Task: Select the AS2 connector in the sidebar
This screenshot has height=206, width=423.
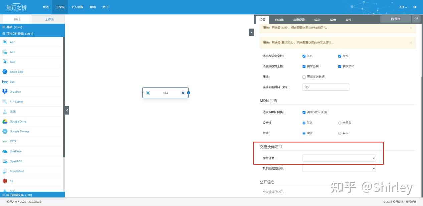Action: [x=12, y=42]
